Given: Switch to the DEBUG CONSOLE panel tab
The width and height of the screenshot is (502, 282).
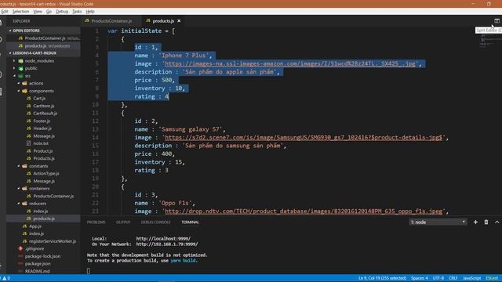Looking at the screenshot, I should (x=156, y=222).
